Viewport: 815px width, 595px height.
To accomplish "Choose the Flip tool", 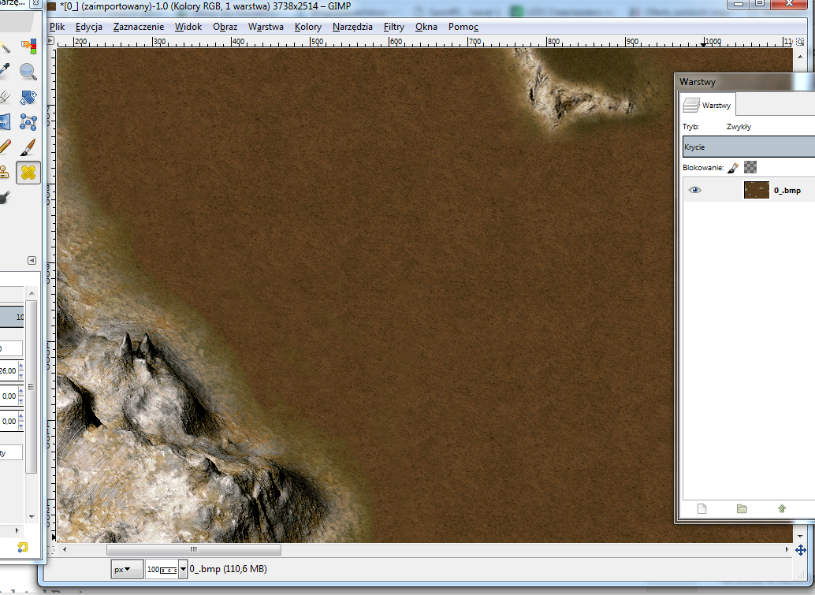I will click(x=4, y=122).
